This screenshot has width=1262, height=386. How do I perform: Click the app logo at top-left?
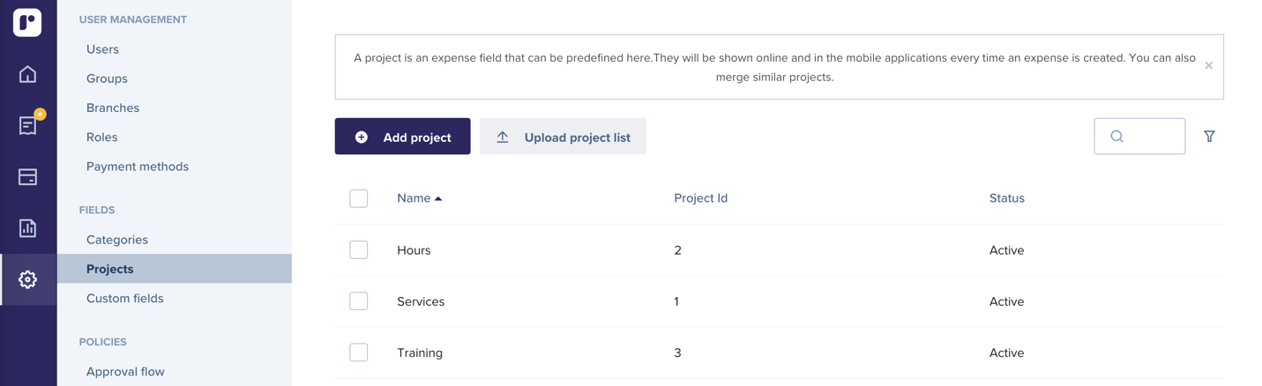tap(27, 22)
